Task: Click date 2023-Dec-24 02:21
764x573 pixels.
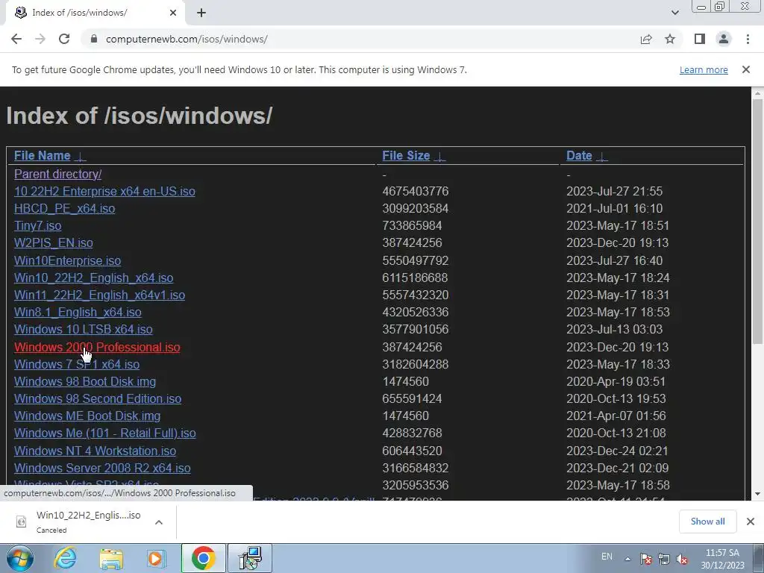Action: point(617,451)
